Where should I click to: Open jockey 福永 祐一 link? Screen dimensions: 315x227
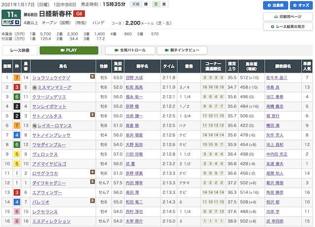click(134, 97)
